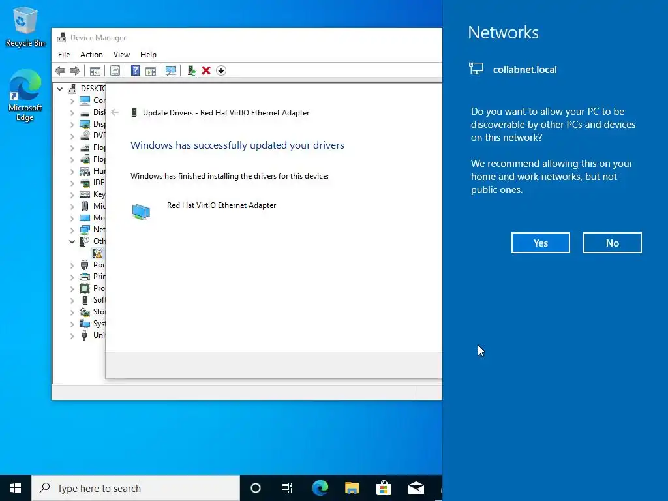Select the 'Mo' monitors category icon

(85, 218)
